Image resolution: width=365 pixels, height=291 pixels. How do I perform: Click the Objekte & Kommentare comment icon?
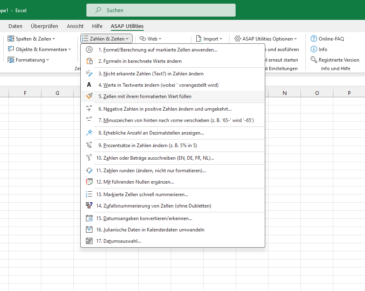pos(11,49)
